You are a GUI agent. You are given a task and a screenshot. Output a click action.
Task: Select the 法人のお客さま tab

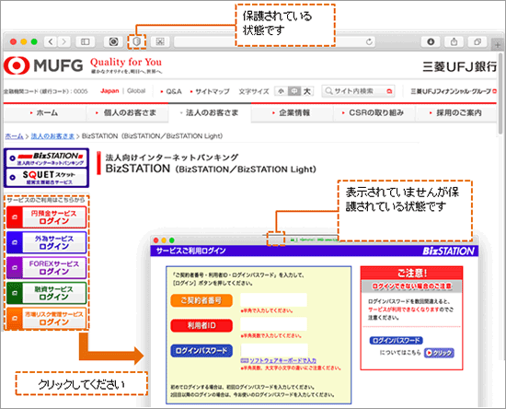210,113
